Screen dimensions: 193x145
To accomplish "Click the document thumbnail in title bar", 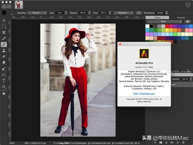I will click(19, 5).
